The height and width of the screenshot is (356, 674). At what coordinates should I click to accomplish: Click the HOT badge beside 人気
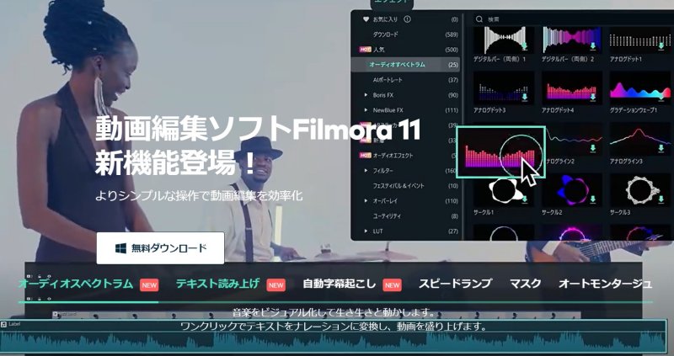[366, 50]
